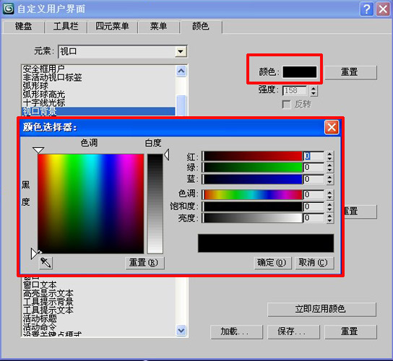
Task: Close the 颜色选择器 dialog
Action: [332, 127]
